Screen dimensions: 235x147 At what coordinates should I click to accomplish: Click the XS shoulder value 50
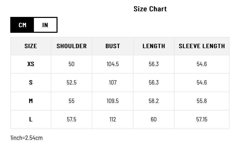[x=72, y=64]
